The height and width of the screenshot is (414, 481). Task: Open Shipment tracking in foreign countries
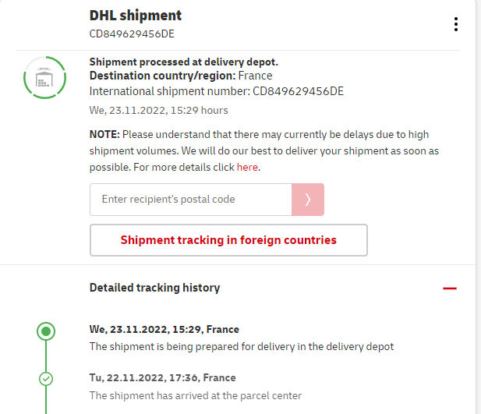tap(228, 240)
